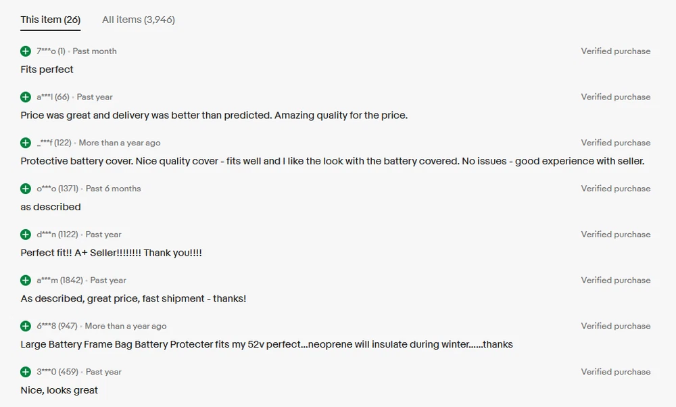Click green plus icon for o***o (1371)
The width and height of the screenshot is (676, 407).
coord(26,189)
